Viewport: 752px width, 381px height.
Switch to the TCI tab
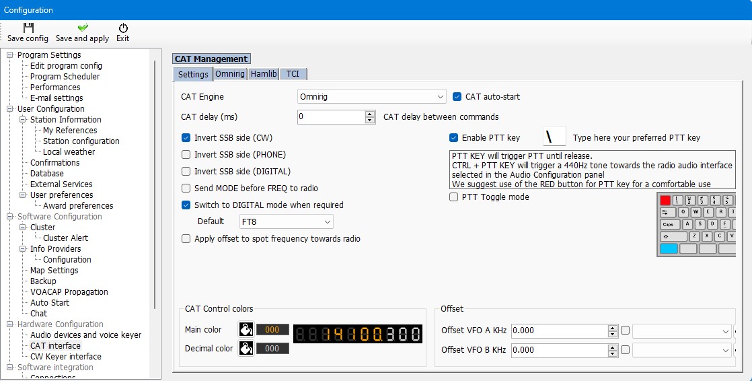(293, 74)
